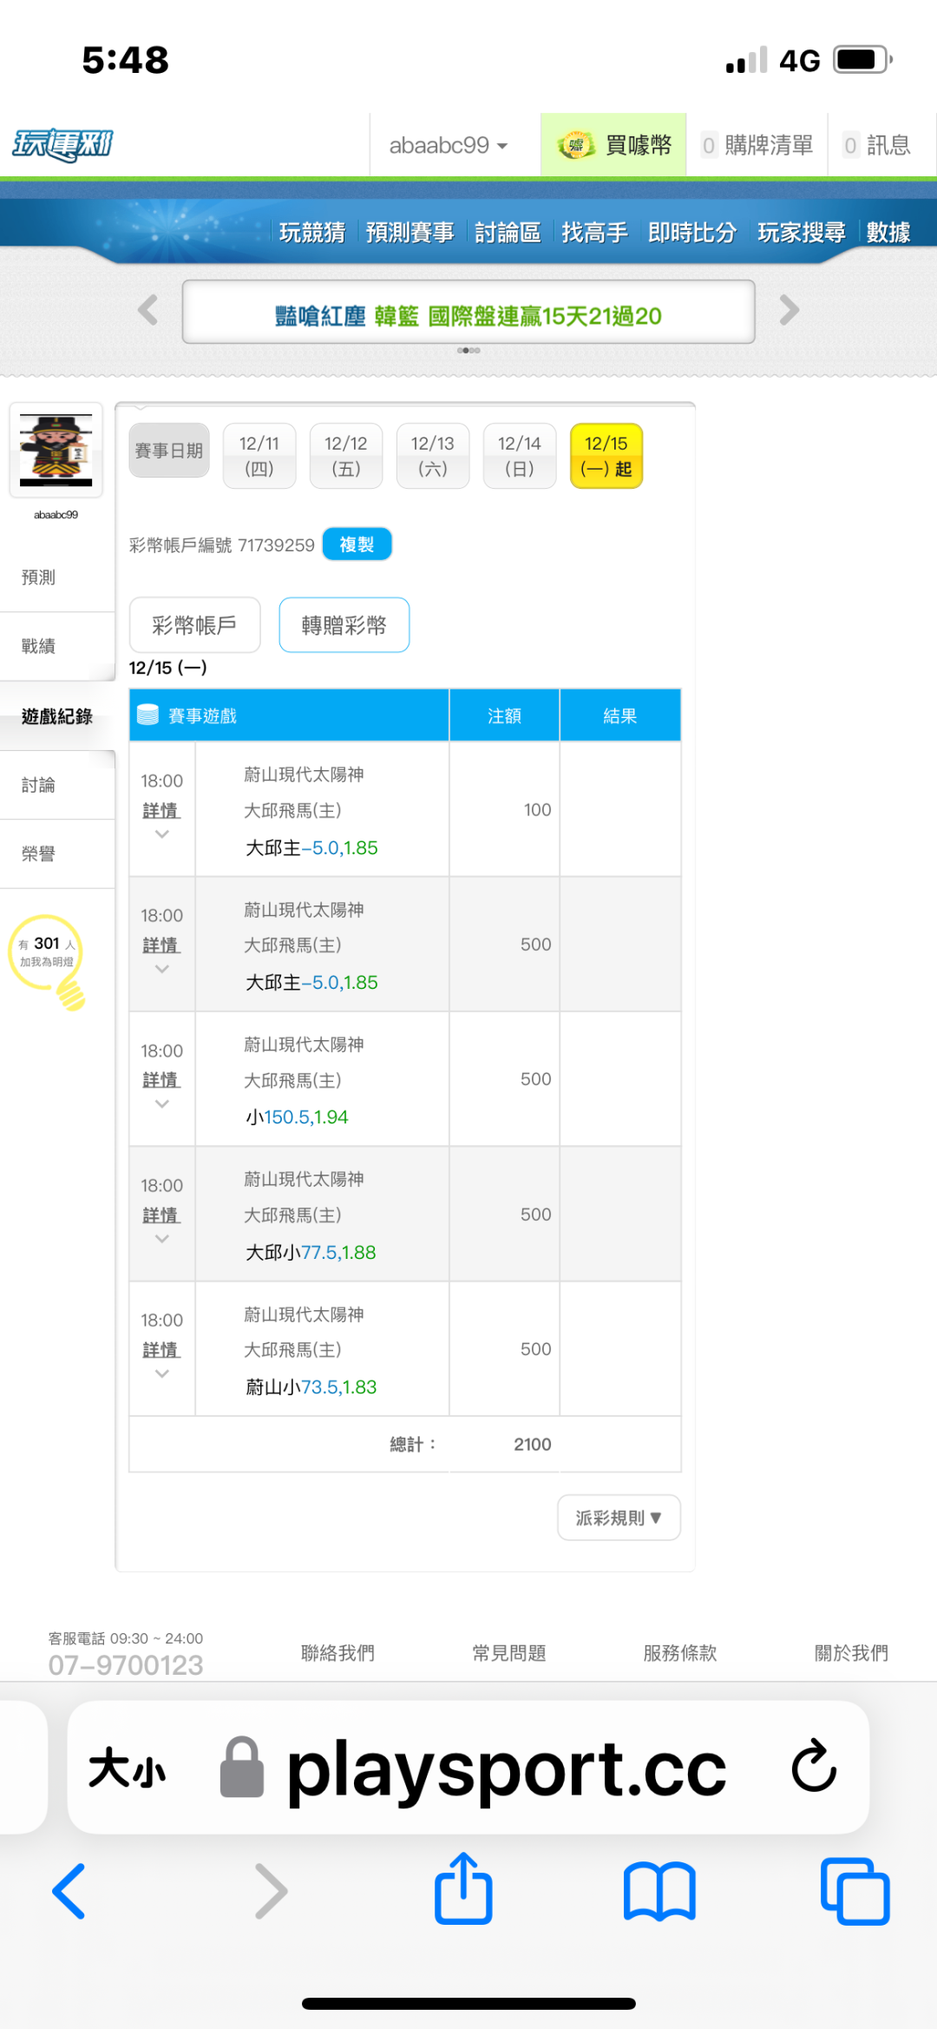Select date tab 12/15 (一) 起
The image size is (937, 2029).
606,456
